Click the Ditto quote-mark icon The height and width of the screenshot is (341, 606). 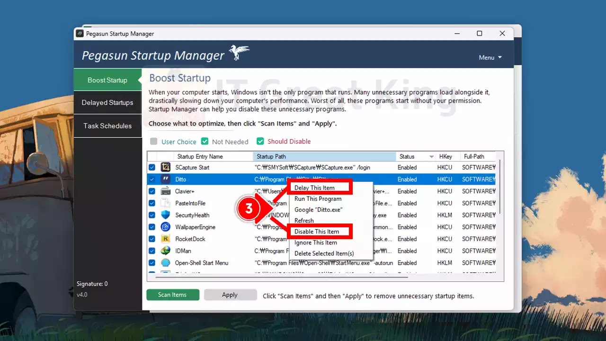pyautogui.click(x=165, y=179)
